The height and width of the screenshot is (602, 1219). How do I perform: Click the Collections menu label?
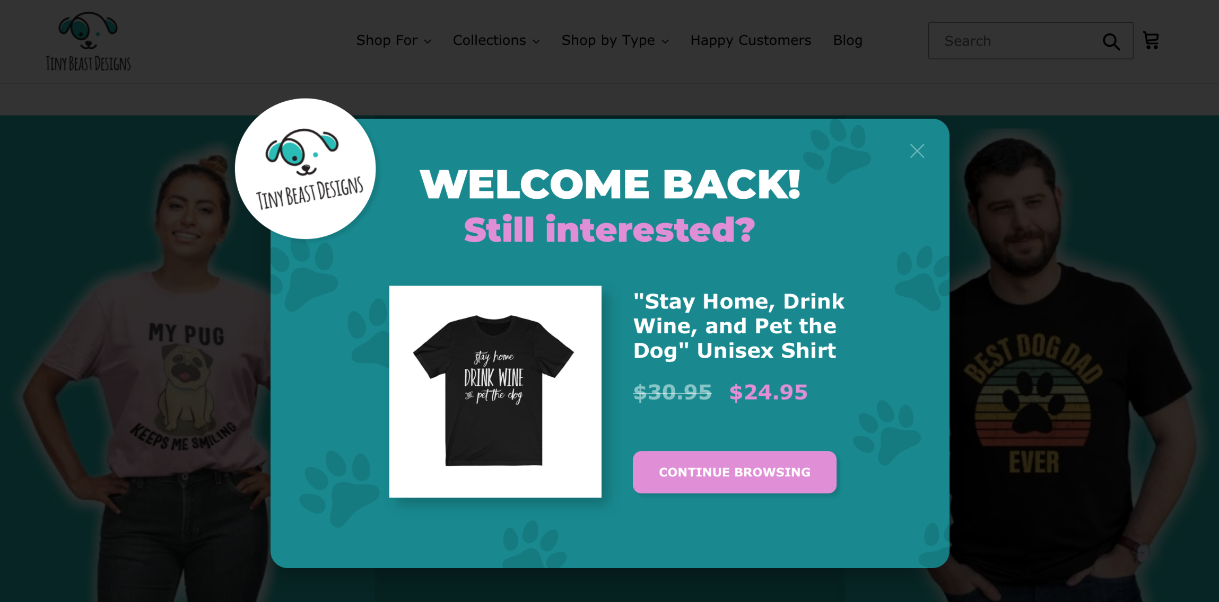pyautogui.click(x=489, y=40)
